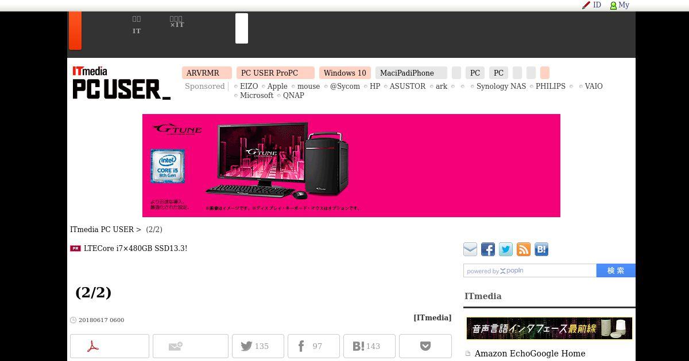Open the @Sycom sponsored link

345,87
